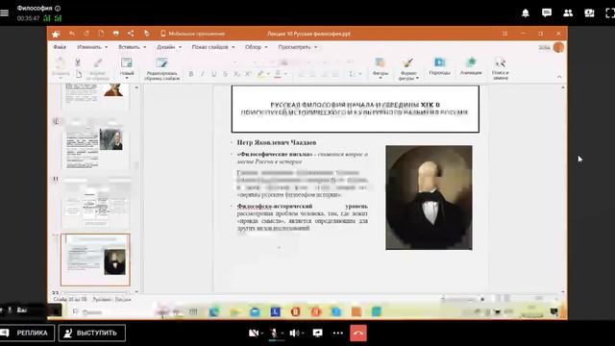Image resolution: width=615 pixels, height=346 pixels.
Task: Expand the Новый slide dropdown
Action: pos(127,78)
